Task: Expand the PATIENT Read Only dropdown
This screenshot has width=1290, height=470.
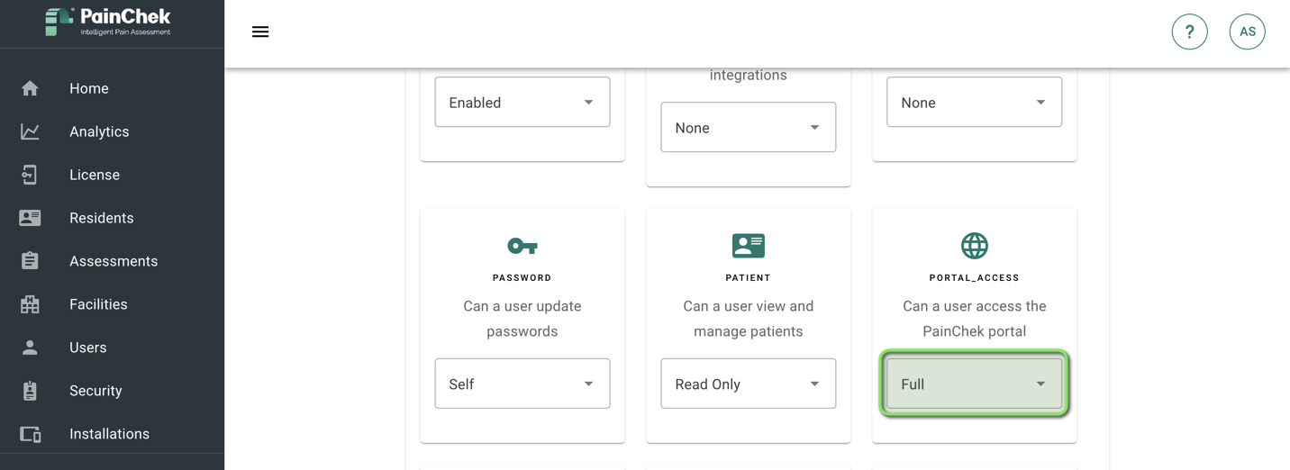Action: pyautogui.click(x=748, y=384)
